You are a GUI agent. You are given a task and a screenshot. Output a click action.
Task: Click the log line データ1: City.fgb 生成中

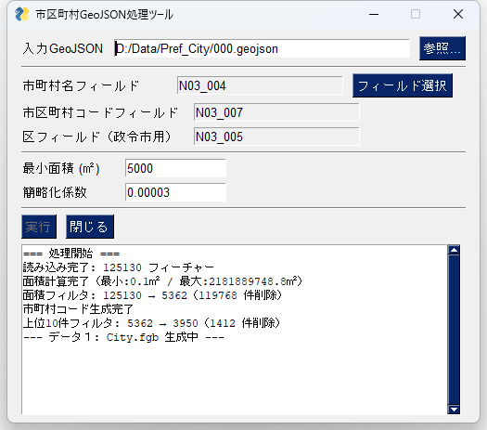pos(123,337)
